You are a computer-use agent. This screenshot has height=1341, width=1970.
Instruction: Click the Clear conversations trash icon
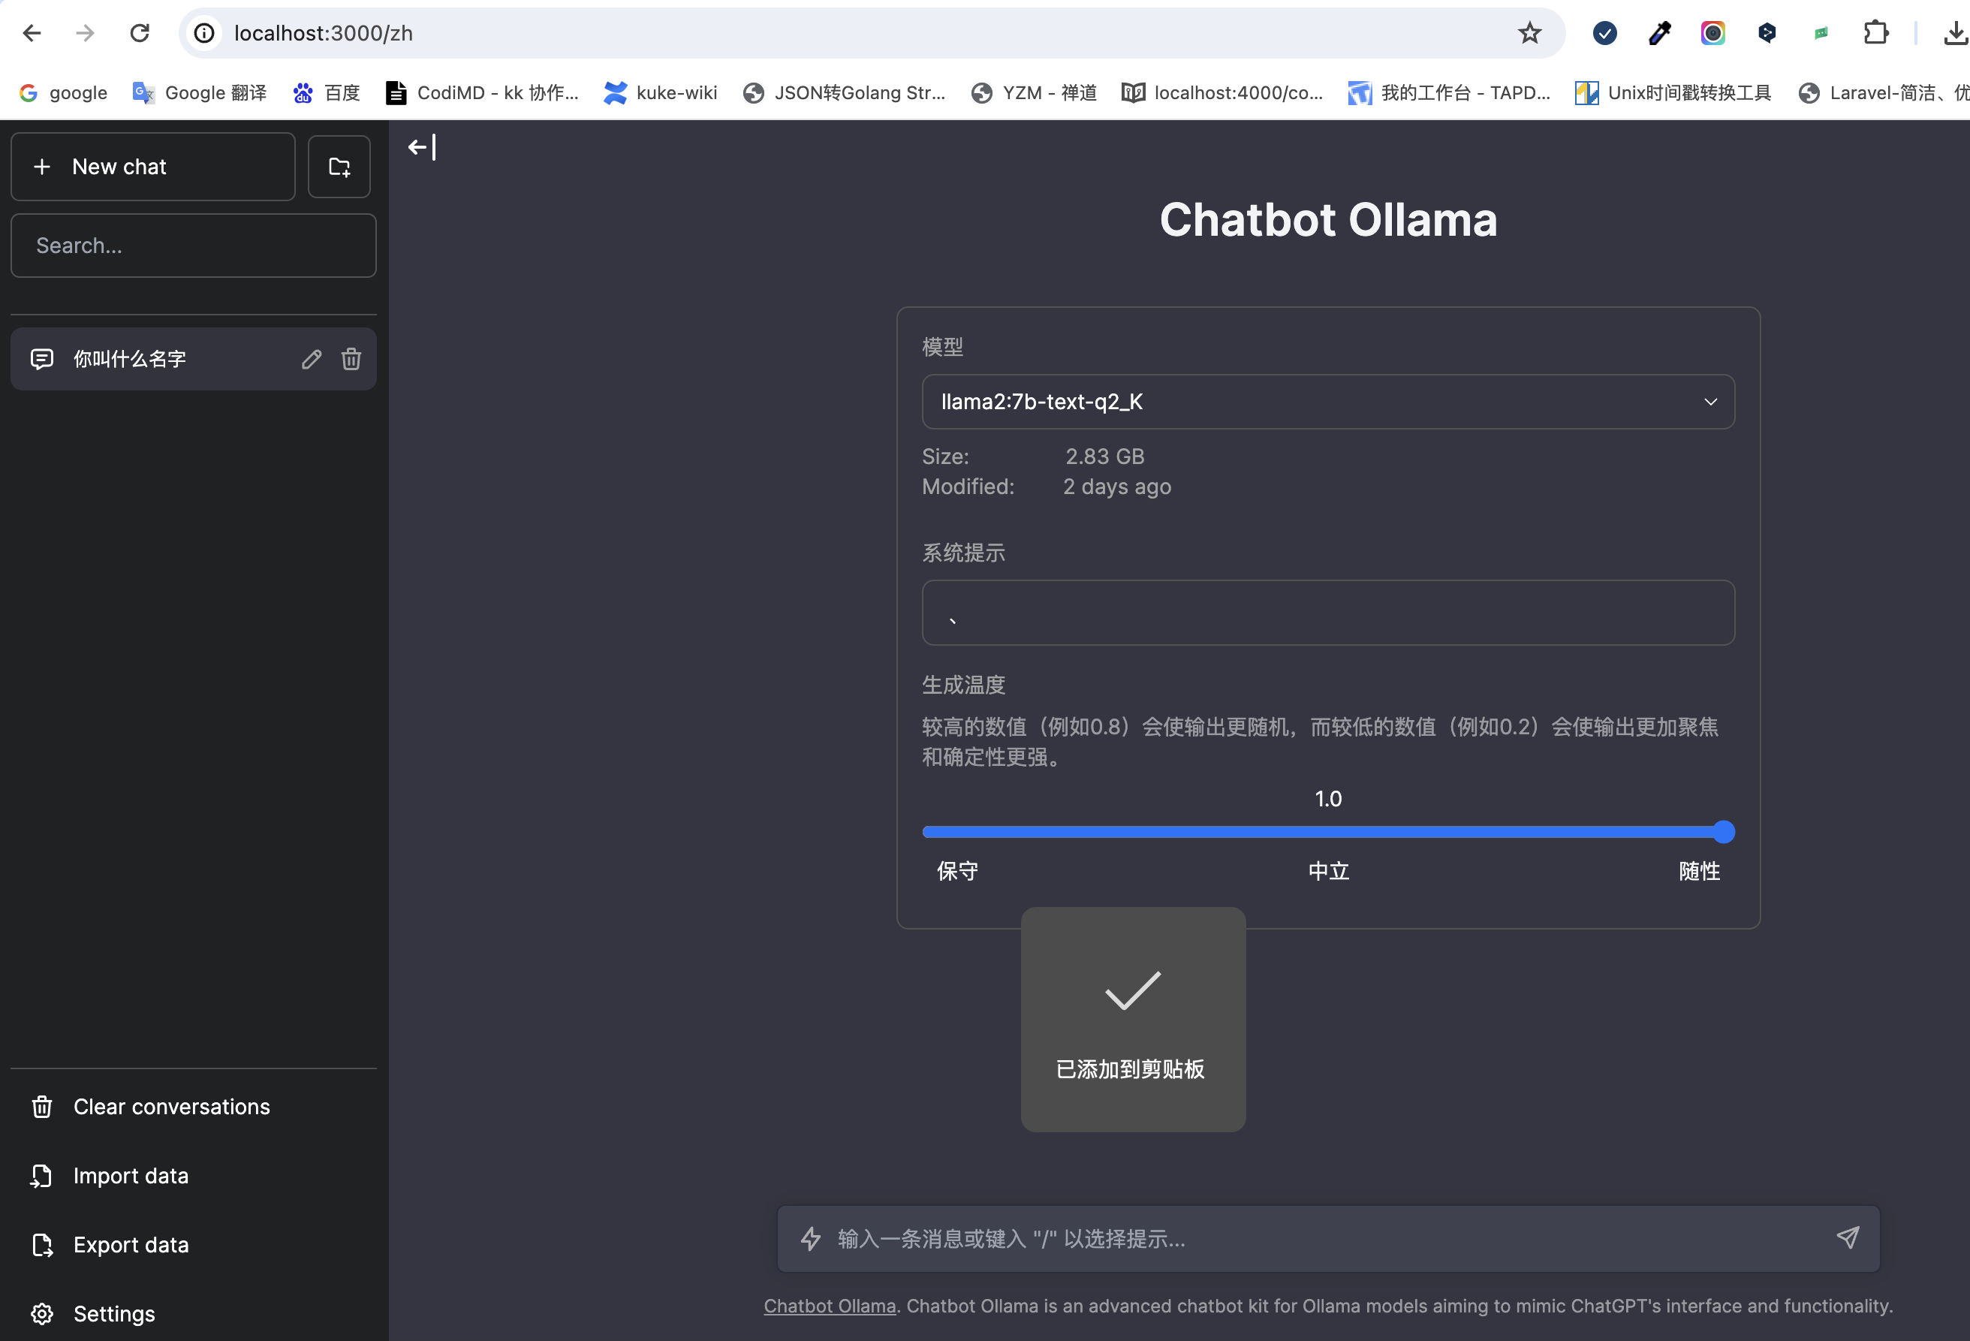[x=42, y=1106]
